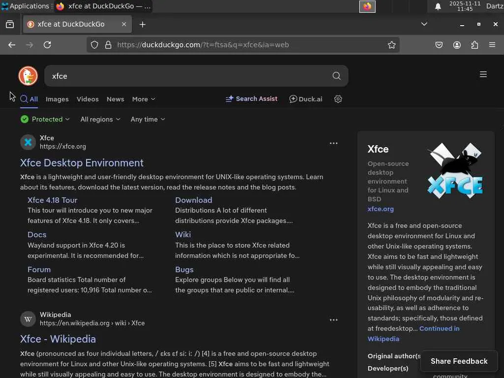Click the search field containing xfce

click(x=187, y=76)
